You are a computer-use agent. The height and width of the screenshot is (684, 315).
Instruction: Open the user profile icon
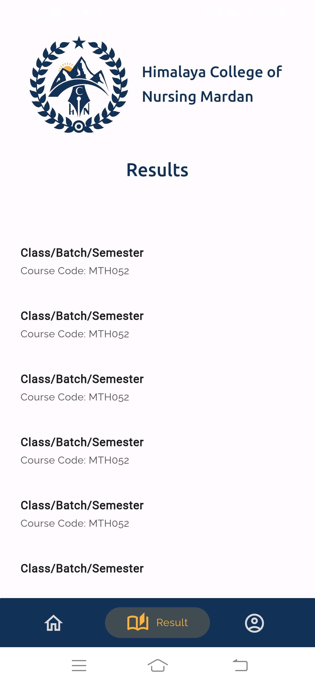pyautogui.click(x=254, y=623)
